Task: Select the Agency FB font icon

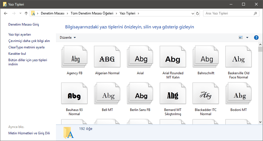Action: pyautogui.click(x=74, y=56)
